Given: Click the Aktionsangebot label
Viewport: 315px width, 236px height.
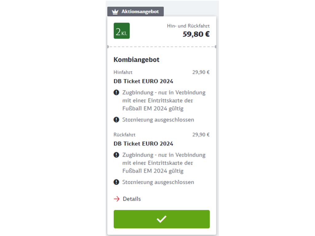Looking at the screenshot, I should [140, 12].
